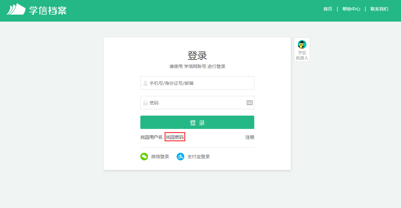The width and height of the screenshot is (401, 208).
Task: Select the 支付宝登录 text link
Action: tap(199, 157)
